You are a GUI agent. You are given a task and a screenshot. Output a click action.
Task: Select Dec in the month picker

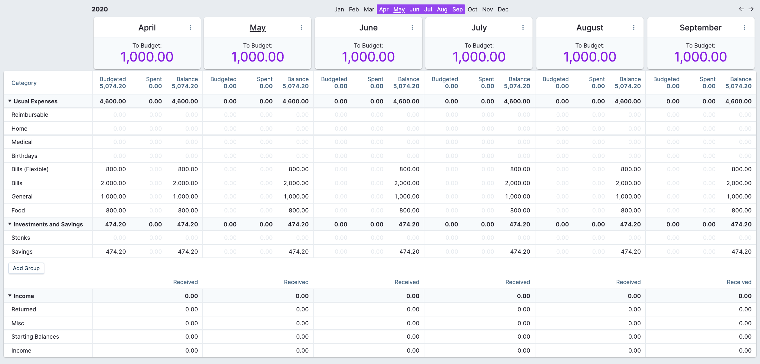(503, 10)
